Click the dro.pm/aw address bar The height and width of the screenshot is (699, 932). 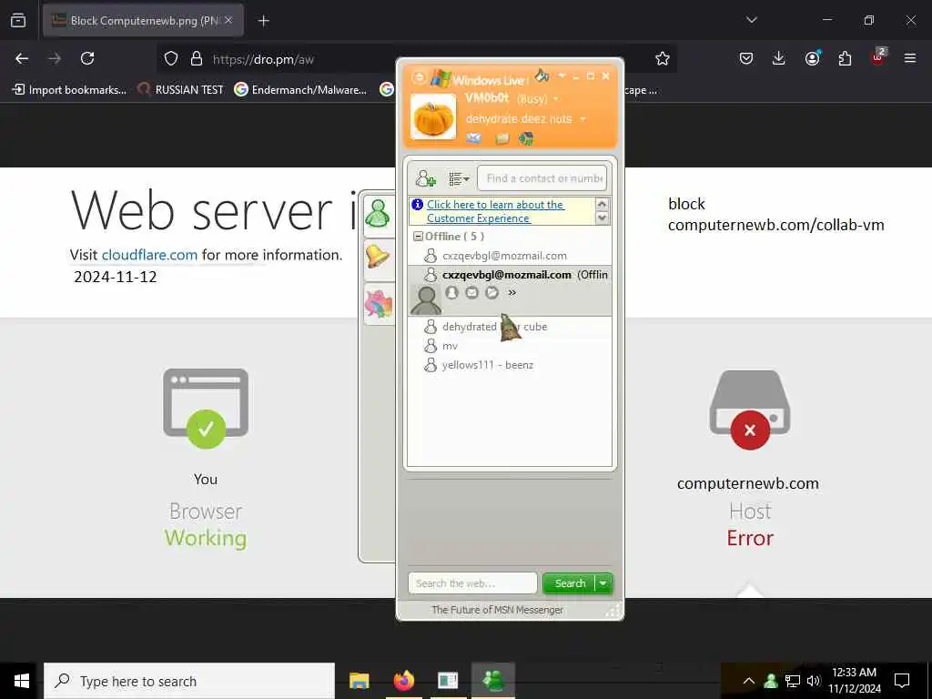click(416, 59)
